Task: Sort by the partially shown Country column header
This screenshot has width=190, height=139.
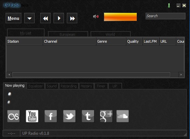Action: tap(180, 41)
